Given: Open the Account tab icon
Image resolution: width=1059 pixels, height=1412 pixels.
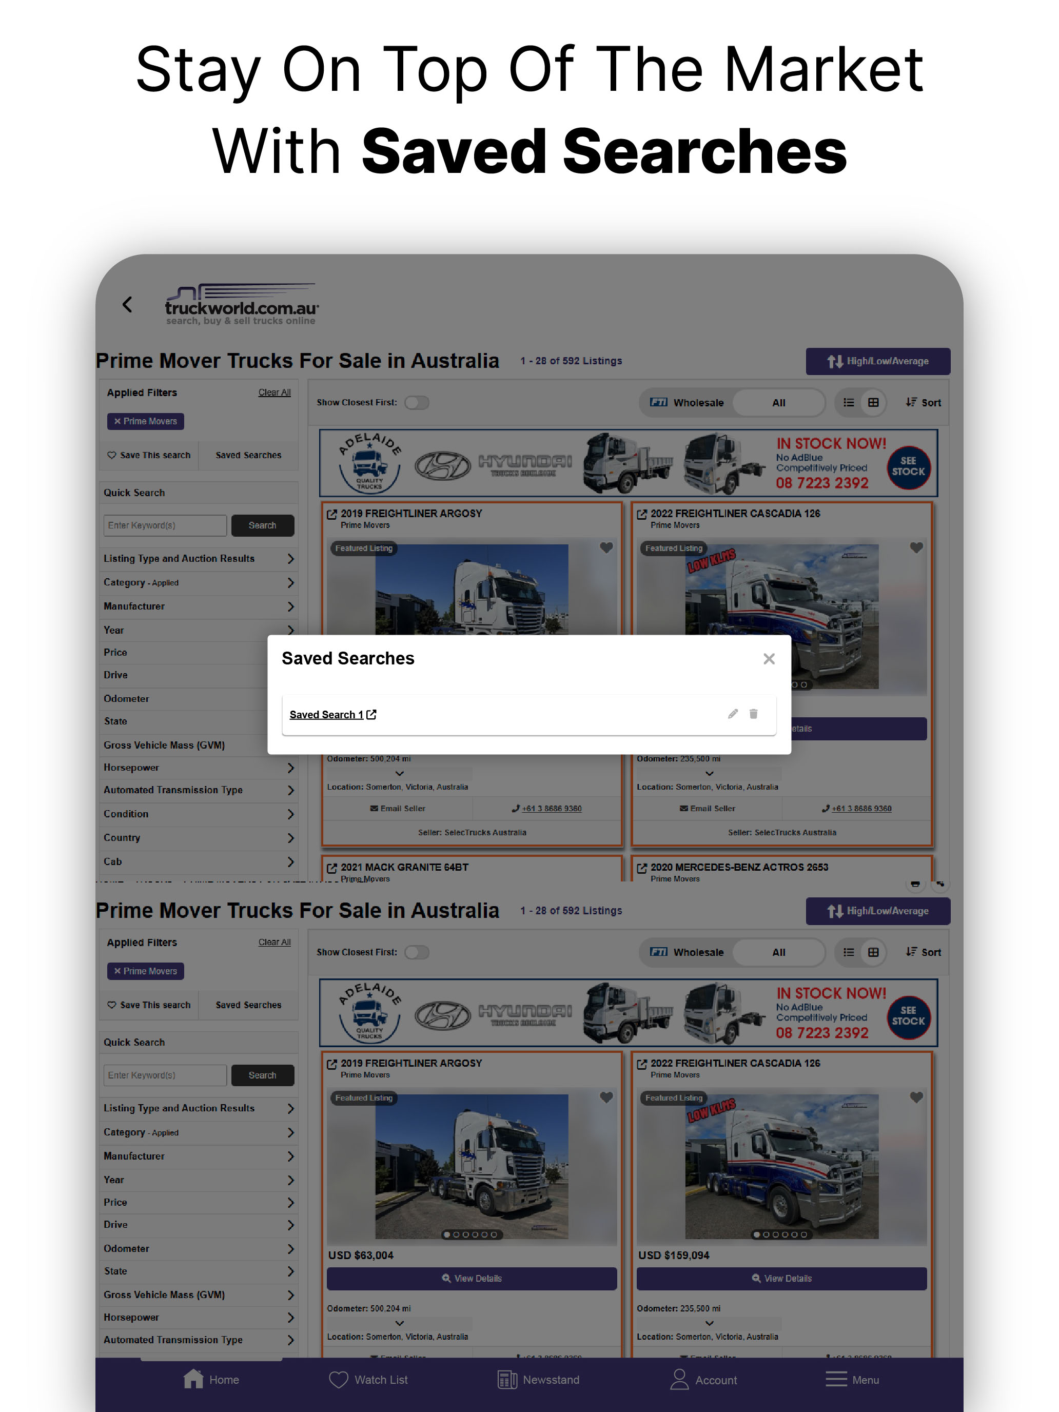Looking at the screenshot, I should coord(679,1379).
